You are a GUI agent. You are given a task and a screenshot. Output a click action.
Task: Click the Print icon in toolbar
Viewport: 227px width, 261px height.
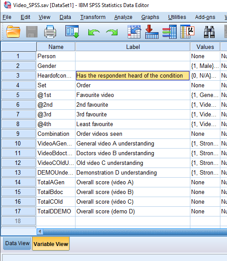50,32
